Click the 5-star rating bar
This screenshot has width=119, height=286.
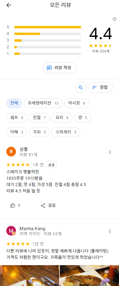[47, 27]
